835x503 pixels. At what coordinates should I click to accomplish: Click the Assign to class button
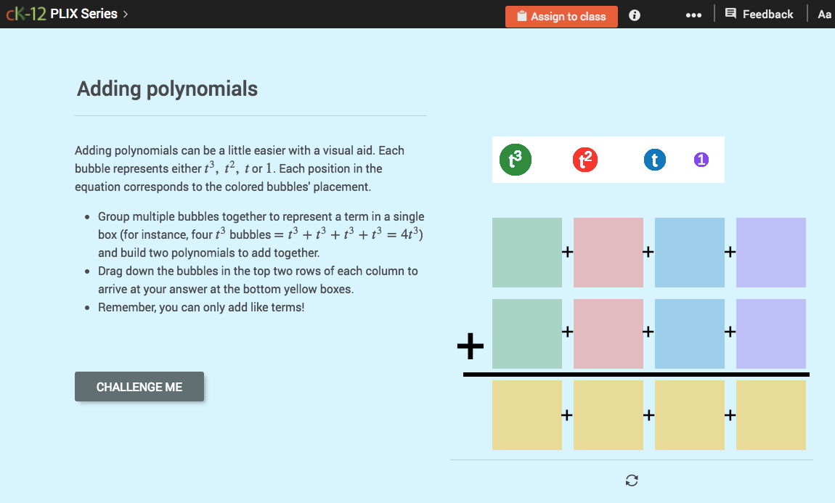(x=561, y=16)
